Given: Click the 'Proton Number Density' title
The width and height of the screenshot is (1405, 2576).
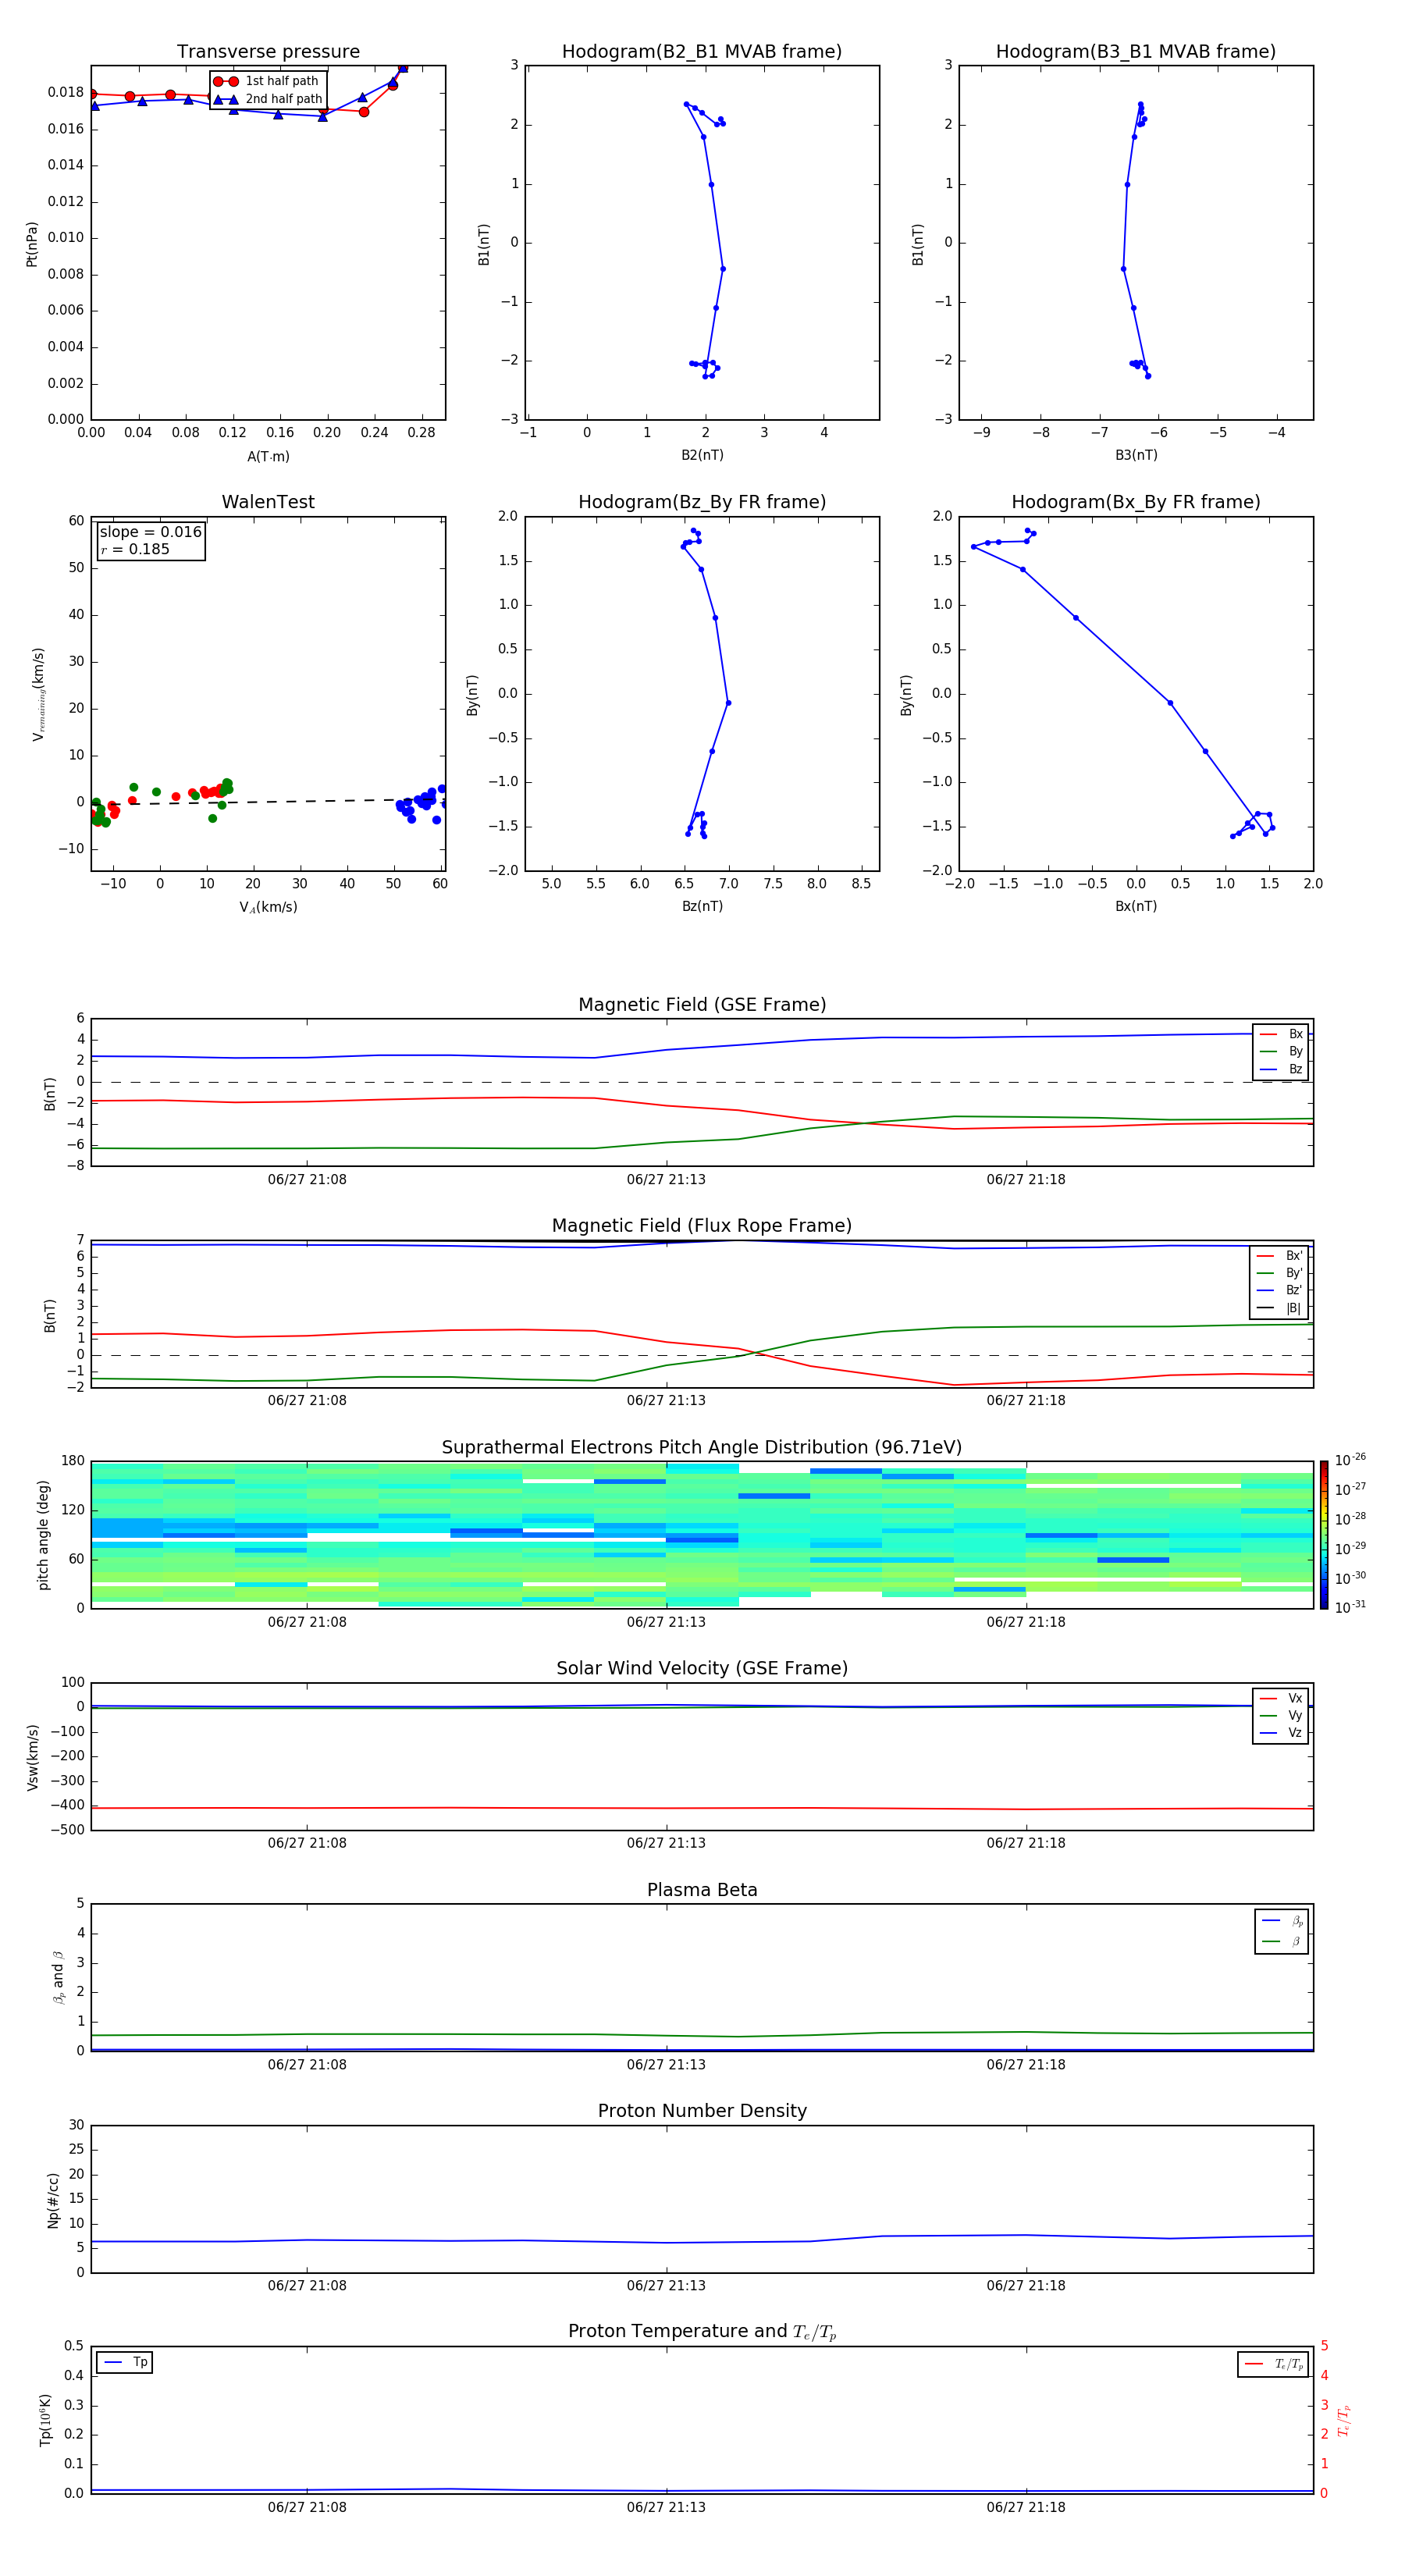Looking at the screenshot, I should pyautogui.click(x=702, y=2111).
